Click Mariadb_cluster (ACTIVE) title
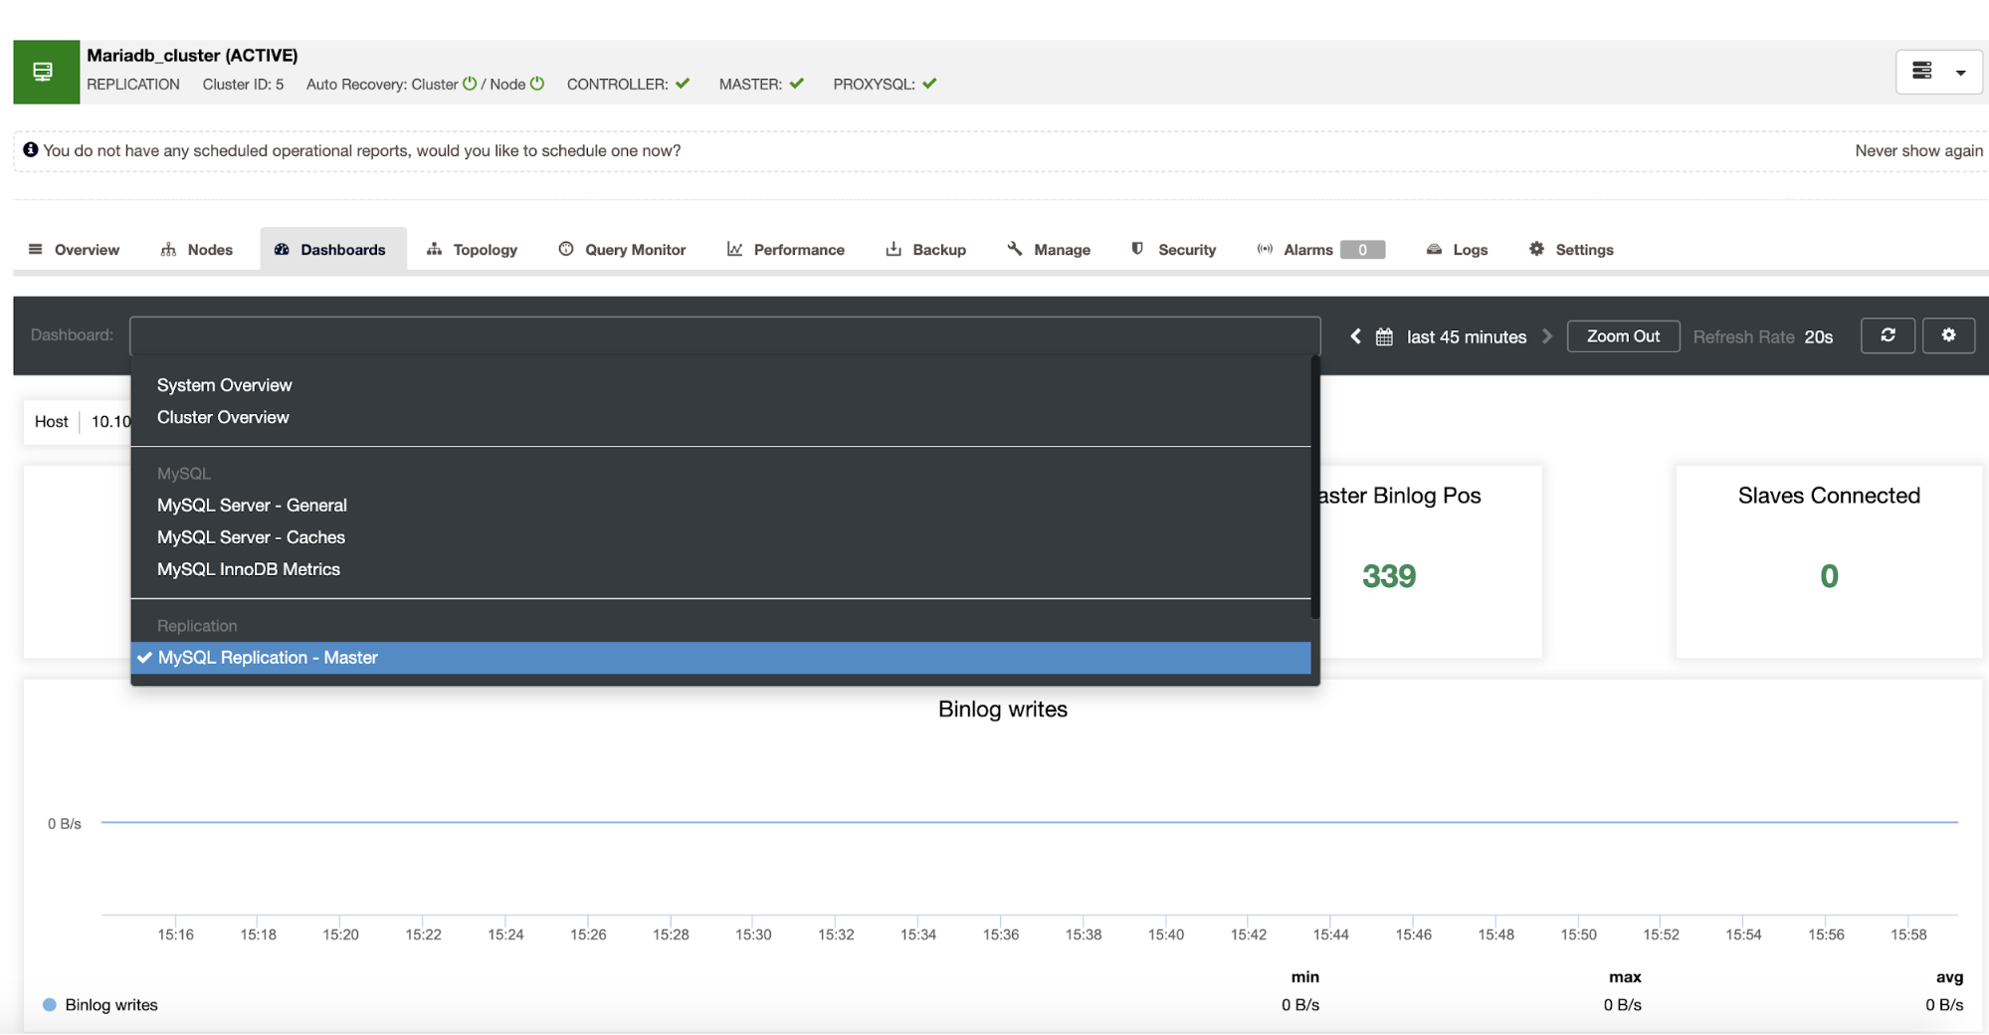The height and width of the screenshot is (1035, 1989). click(x=192, y=56)
